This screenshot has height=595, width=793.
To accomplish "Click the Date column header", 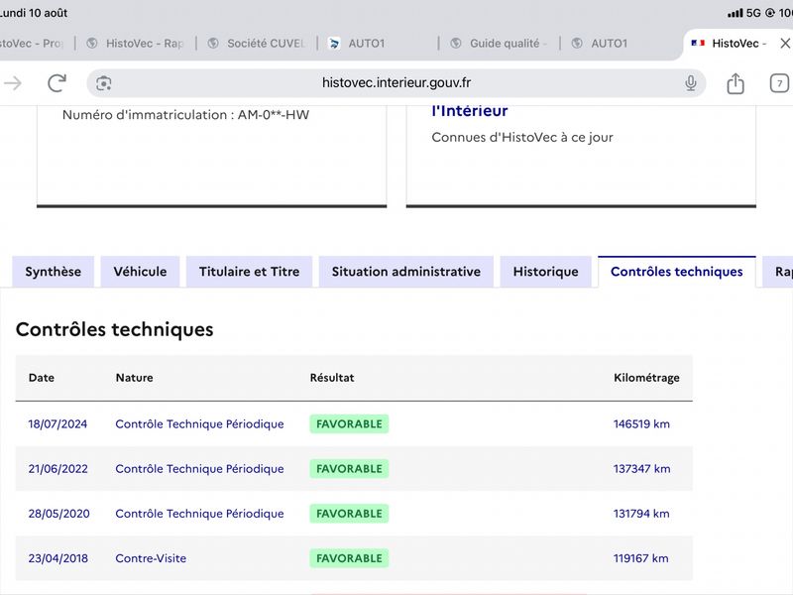I will point(42,378).
